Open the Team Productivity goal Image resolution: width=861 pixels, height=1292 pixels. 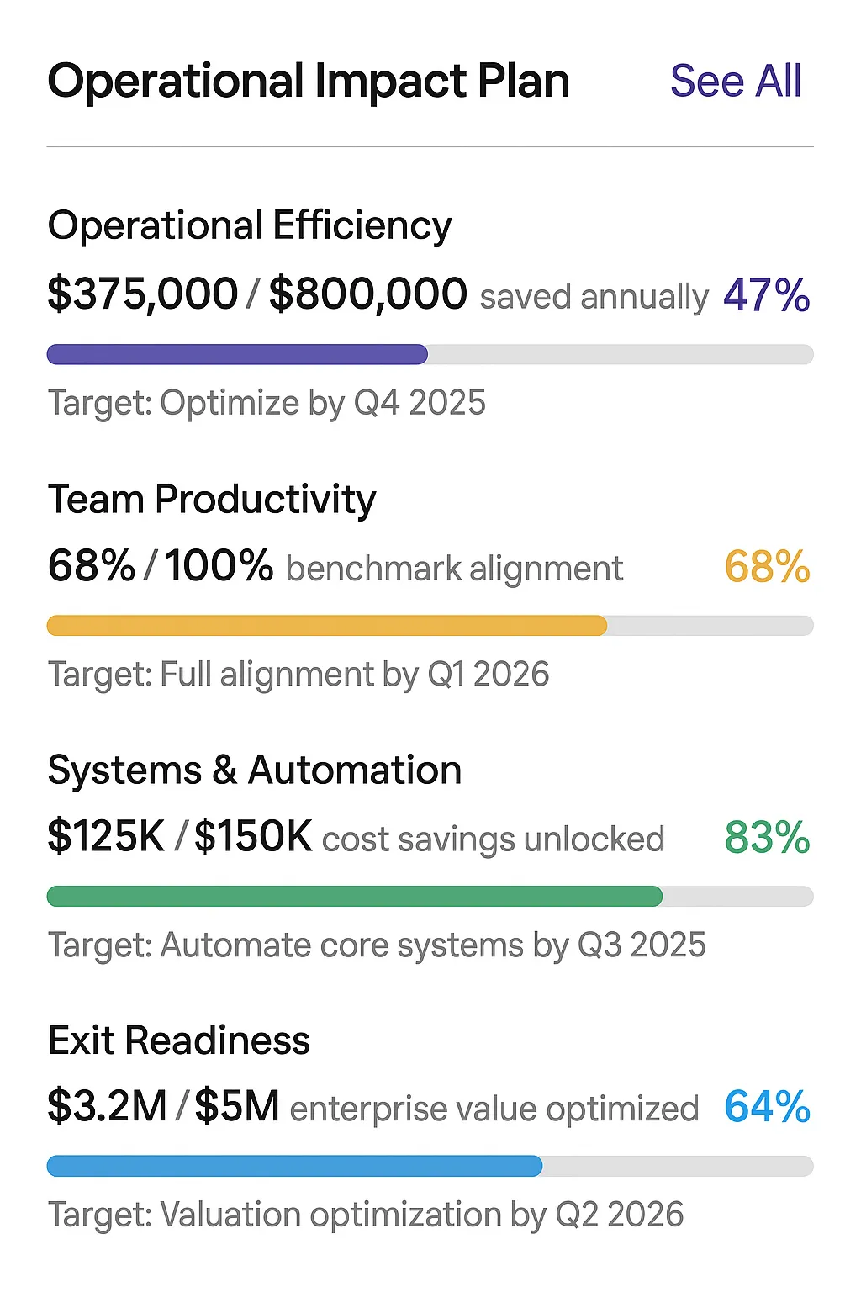212,500
